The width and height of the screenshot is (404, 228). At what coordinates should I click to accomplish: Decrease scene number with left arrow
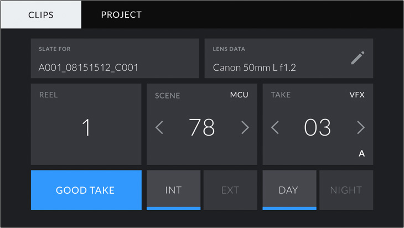(159, 128)
